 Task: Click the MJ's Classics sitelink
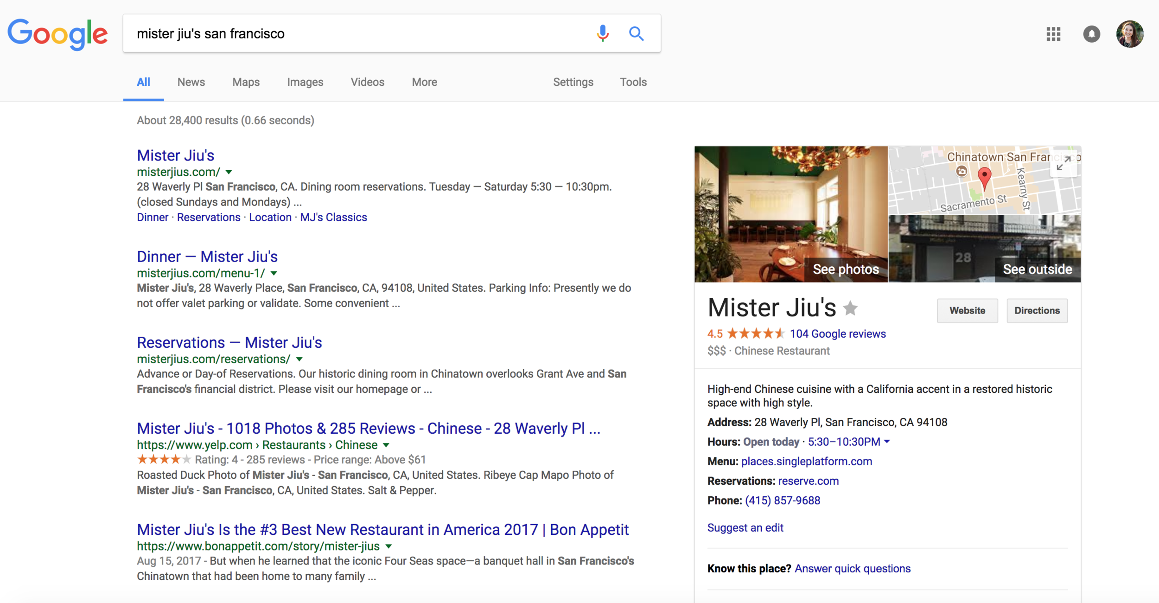point(333,217)
